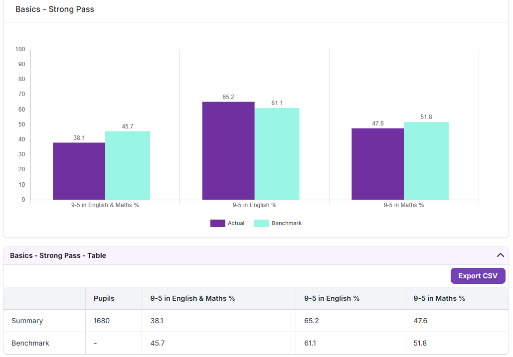
Task: Select the 51.8 Benchmark bar for Maths
Action: click(426, 161)
